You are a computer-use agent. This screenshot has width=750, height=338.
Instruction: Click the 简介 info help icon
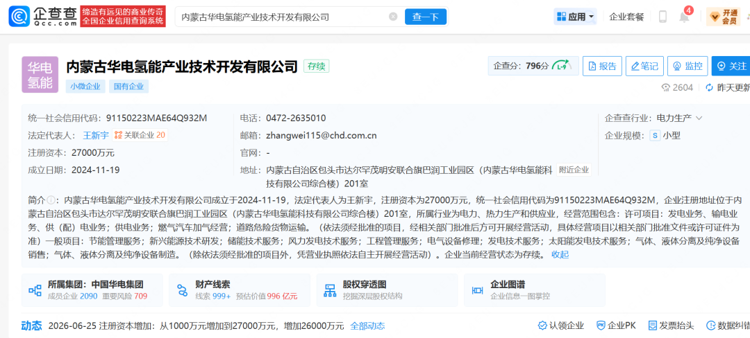click(50, 199)
